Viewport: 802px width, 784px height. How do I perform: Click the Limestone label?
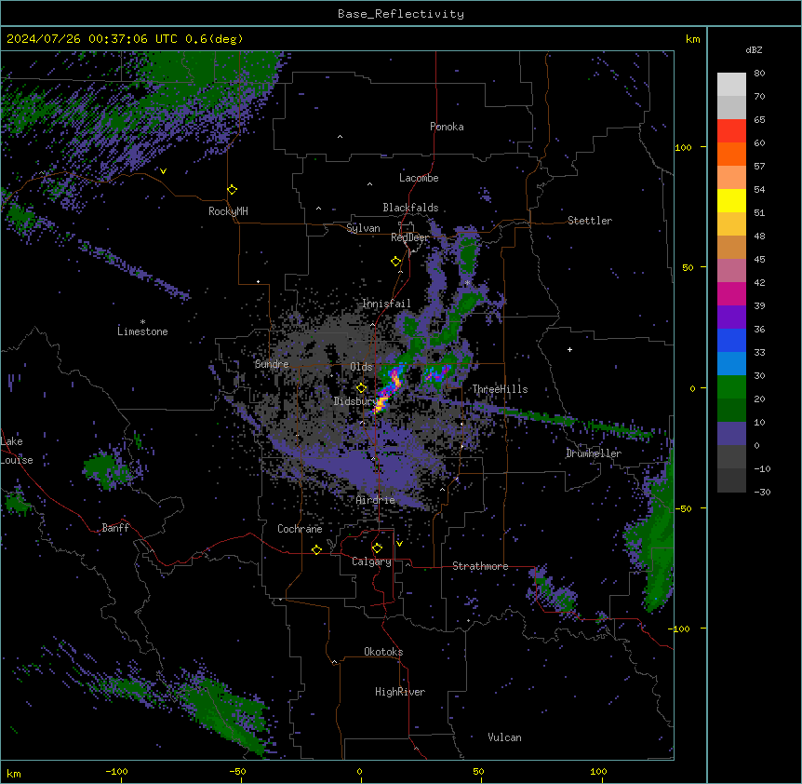(x=142, y=331)
